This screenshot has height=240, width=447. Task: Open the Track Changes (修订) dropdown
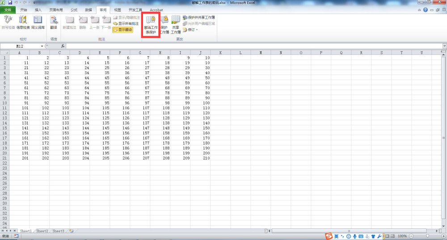[x=190, y=29]
